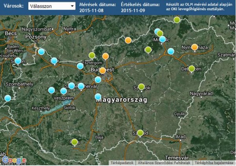Click the green marker at Debrecen
This screenshot has width=236, height=166.
[192, 69]
